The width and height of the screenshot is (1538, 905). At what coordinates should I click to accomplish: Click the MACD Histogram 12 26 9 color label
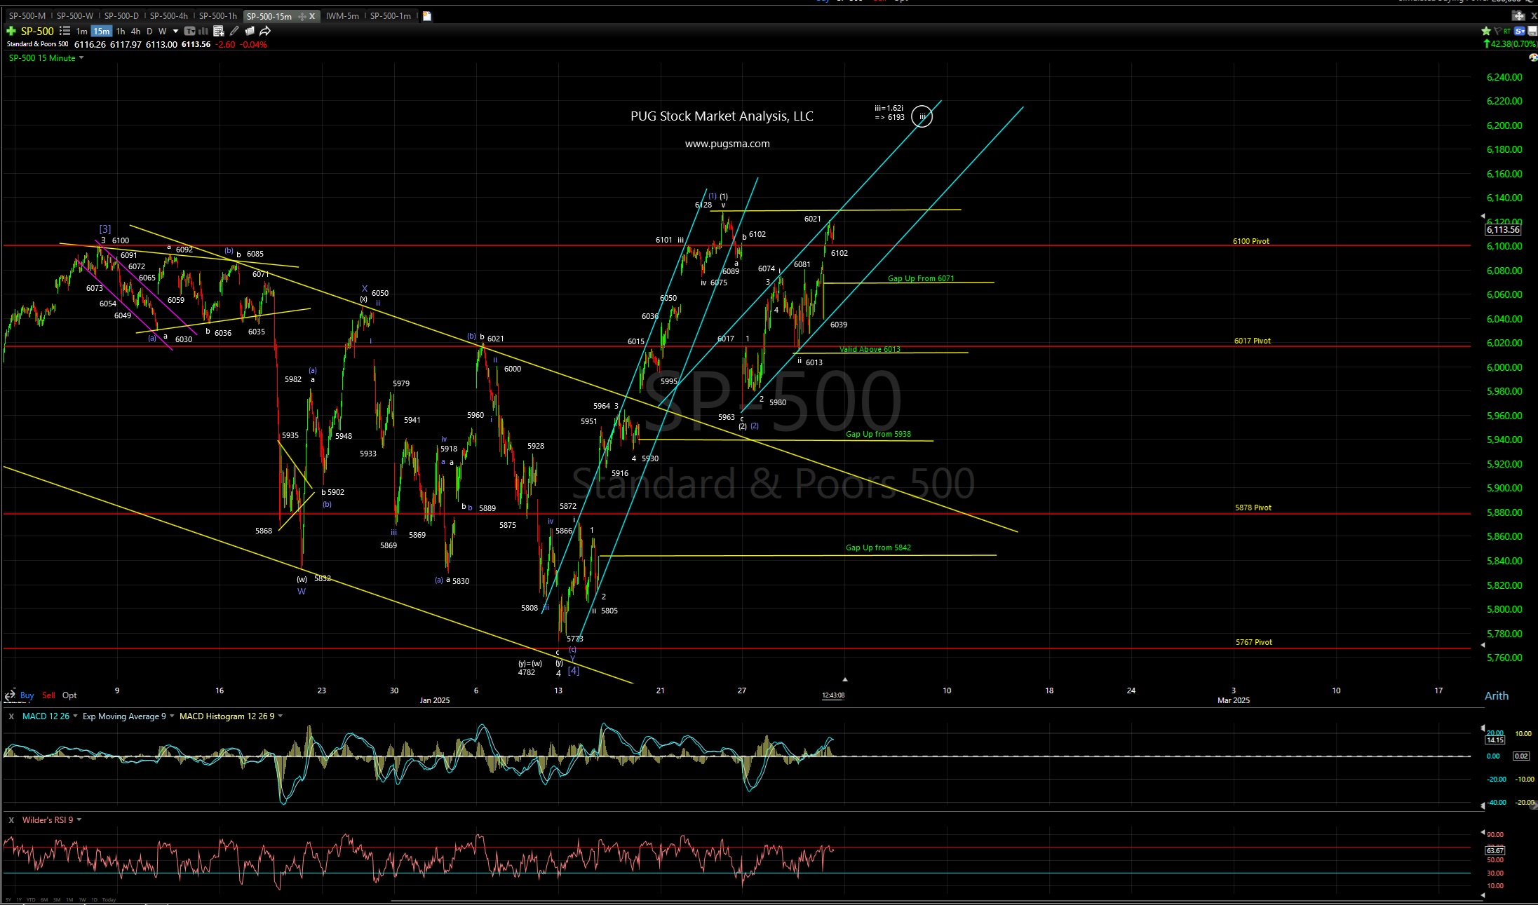tap(227, 716)
